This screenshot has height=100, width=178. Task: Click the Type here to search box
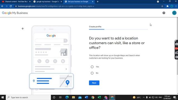tap(28, 97)
